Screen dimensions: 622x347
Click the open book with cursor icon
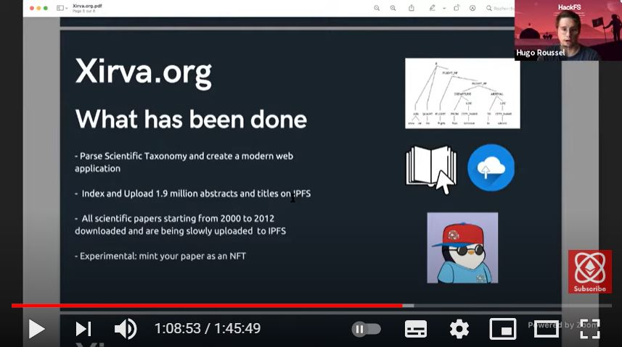tap(431, 170)
